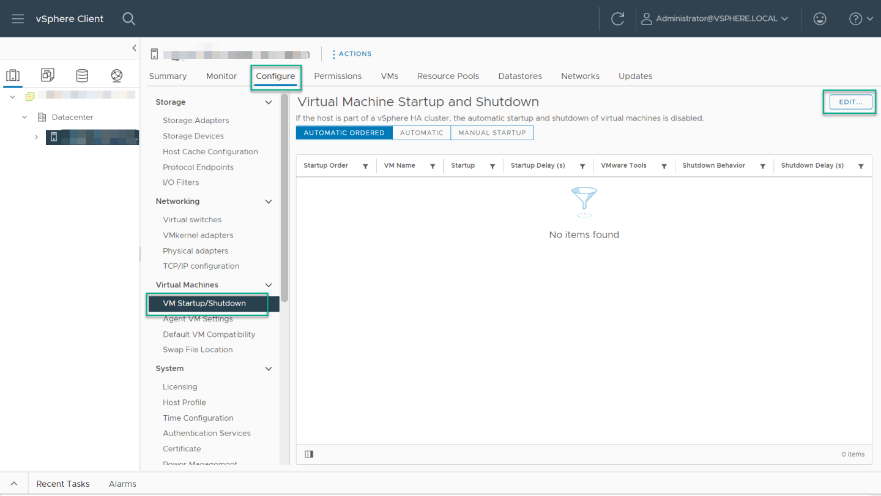Select the Automatic Ordered view toggle
Screen dimensions: 881x496
pos(344,133)
